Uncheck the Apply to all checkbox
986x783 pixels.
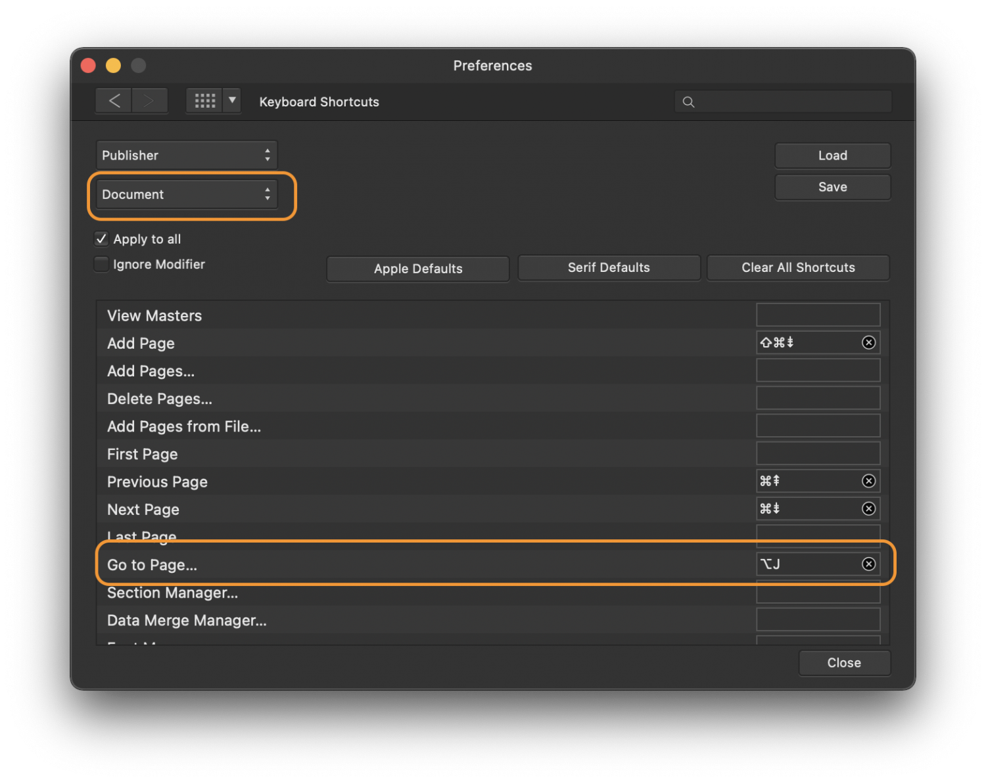click(102, 239)
